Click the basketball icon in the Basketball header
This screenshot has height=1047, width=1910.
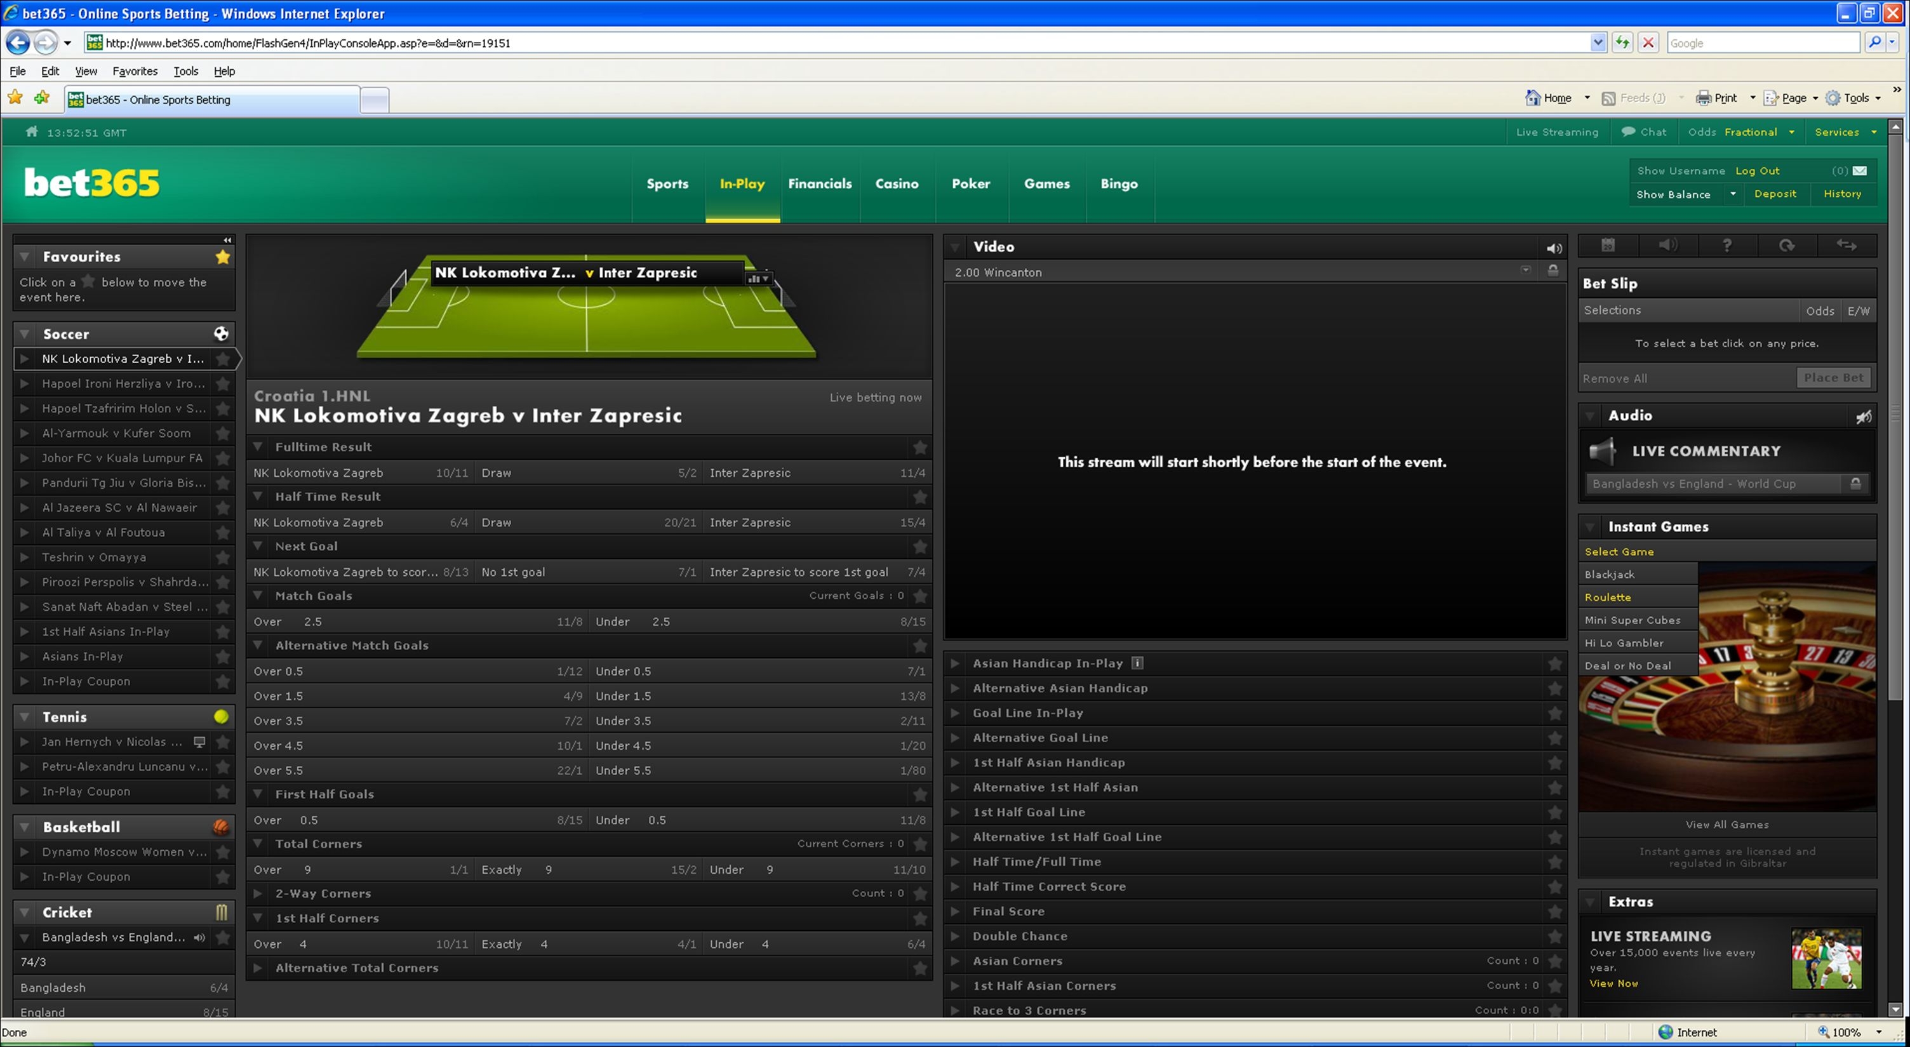tap(221, 827)
